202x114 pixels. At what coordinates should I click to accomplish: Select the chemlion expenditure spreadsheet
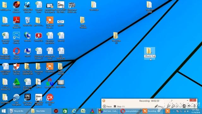pos(50,38)
